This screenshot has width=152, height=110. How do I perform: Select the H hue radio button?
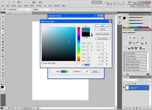[83, 43]
